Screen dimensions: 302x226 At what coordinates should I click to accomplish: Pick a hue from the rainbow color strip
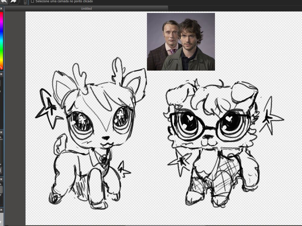(1, 40)
